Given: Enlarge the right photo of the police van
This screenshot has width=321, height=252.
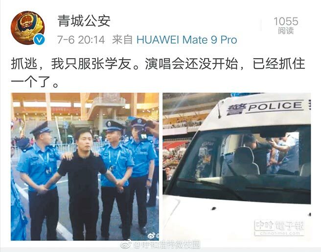Looking at the screenshot, I should coord(237,167).
